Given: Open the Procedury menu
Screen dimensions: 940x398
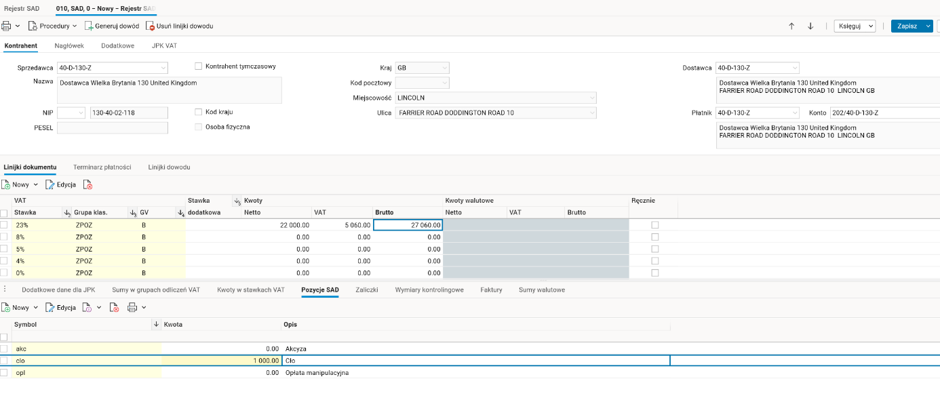Looking at the screenshot, I should click(x=52, y=26).
